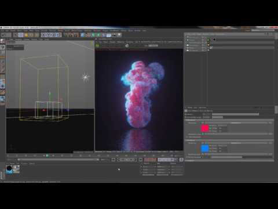Open the first menu in viewport menu bar
The image size is (278, 209).
tap(11, 39)
